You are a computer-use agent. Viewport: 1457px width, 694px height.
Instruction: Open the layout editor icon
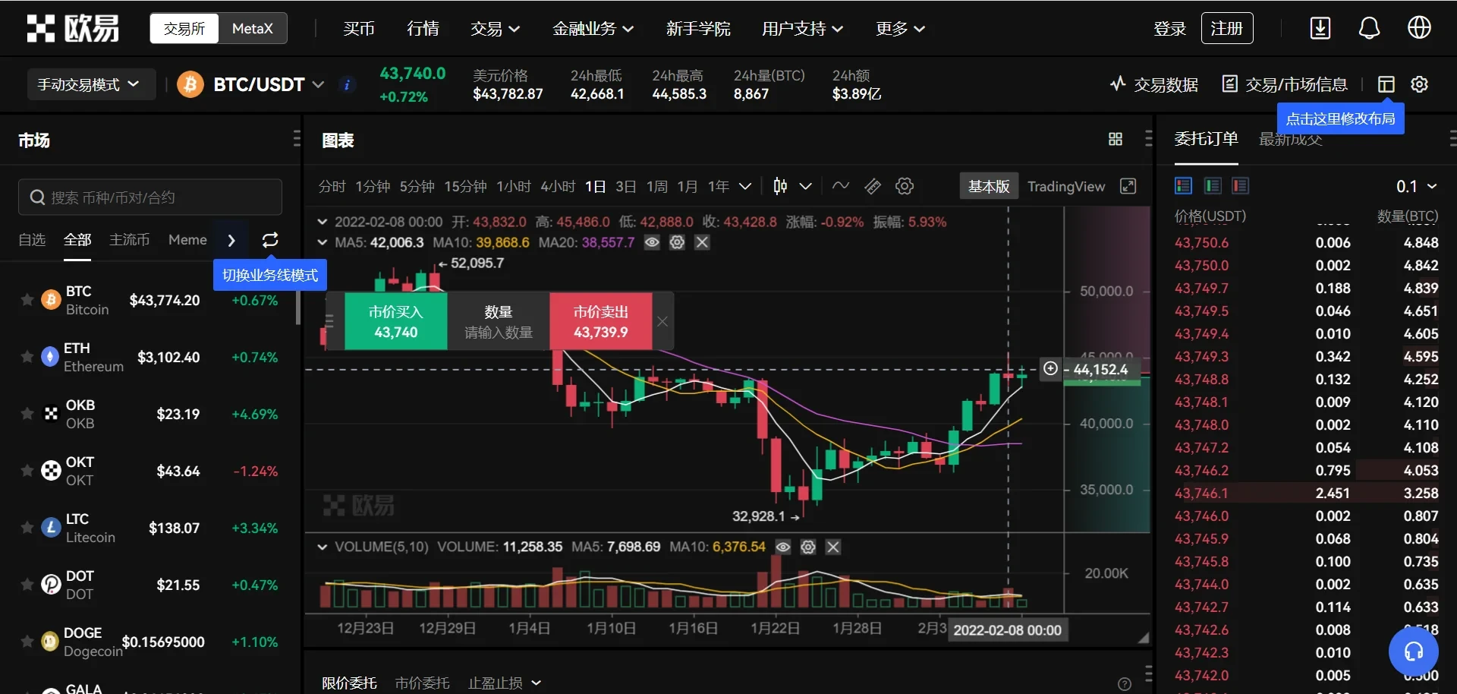coord(1386,84)
